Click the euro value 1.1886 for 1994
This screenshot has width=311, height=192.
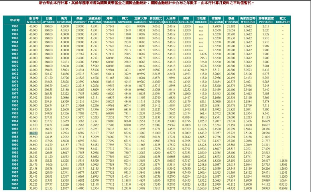pyautogui.click(x=283, y=161)
